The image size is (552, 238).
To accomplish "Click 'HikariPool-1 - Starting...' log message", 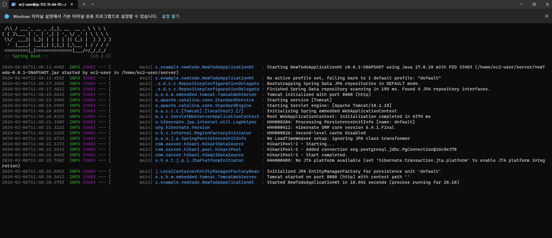I will click(301, 144).
